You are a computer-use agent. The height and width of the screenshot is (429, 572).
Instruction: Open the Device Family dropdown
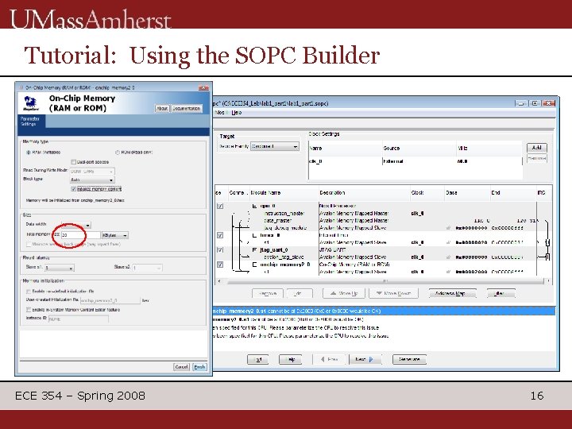click(x=275, y=146)
